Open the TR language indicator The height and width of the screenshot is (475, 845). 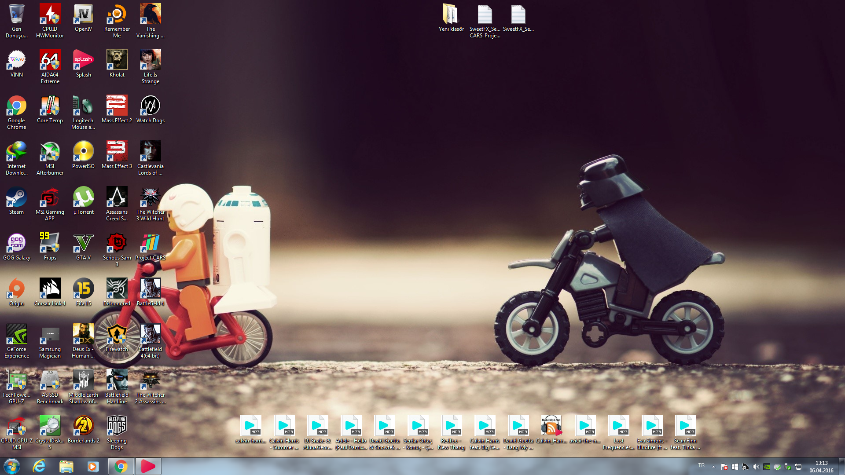click(701, 465)
